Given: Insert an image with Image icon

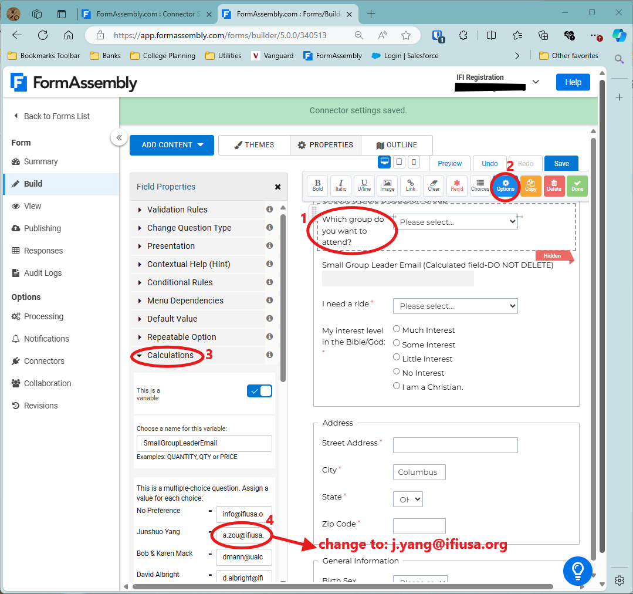Looking at the screenshot, I should [387, 185].
